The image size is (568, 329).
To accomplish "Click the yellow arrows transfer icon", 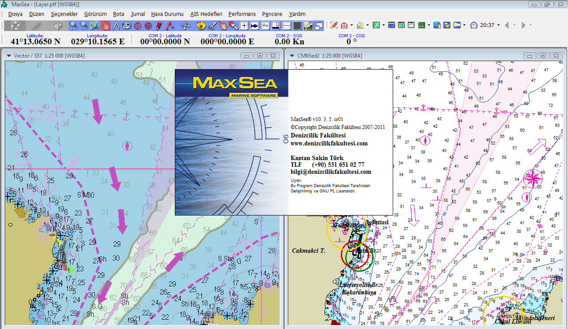I will point(447,25).
